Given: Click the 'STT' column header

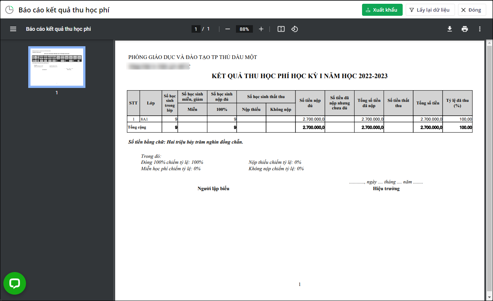Looking at the screenshot, I should click(133, 103).
